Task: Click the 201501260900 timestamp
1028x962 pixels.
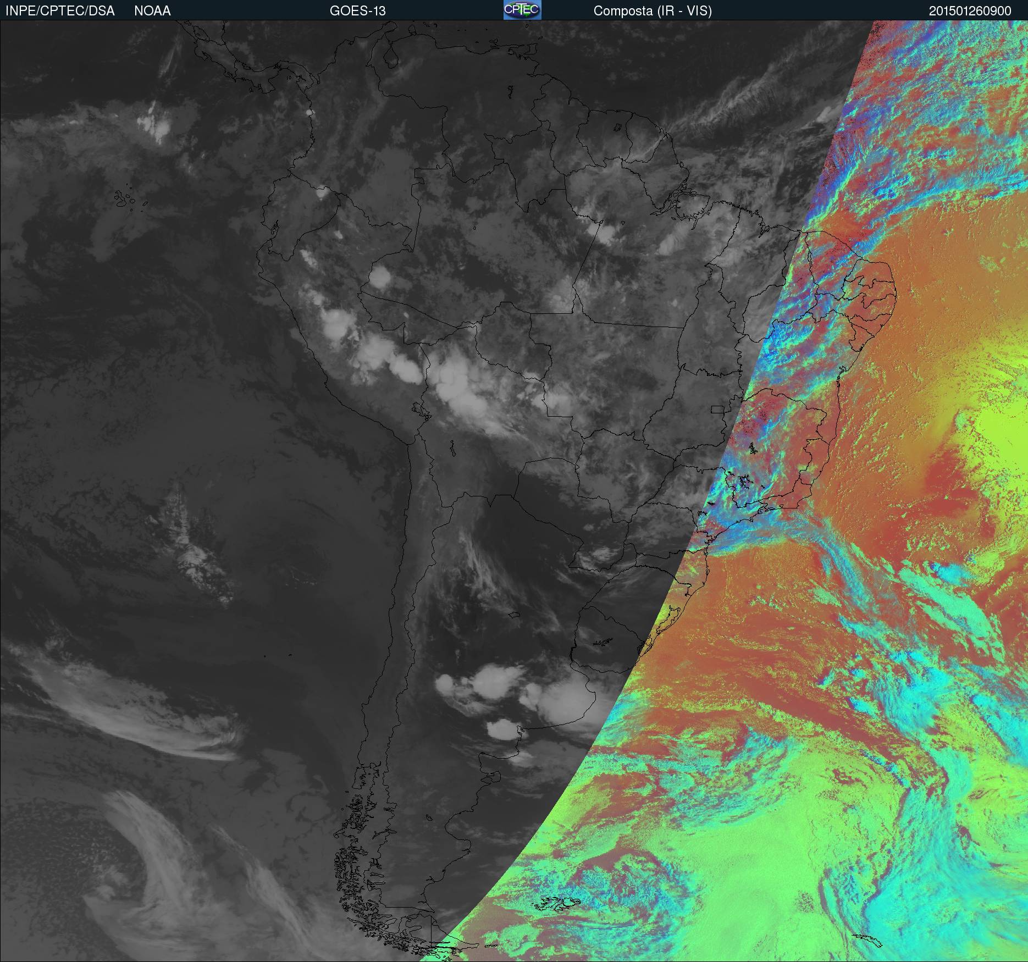Action: pyautogui.click(x=970, y=11)
